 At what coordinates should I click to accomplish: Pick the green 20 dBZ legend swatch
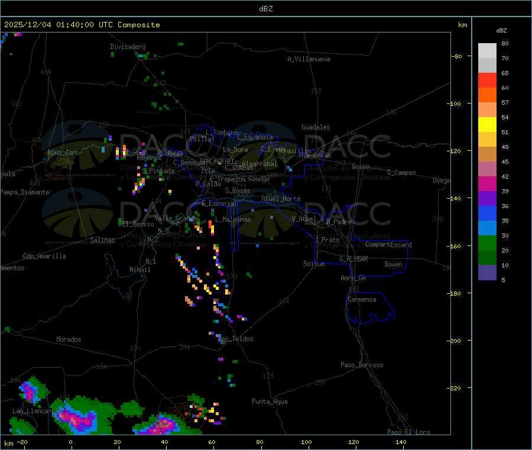click(487, 242)
